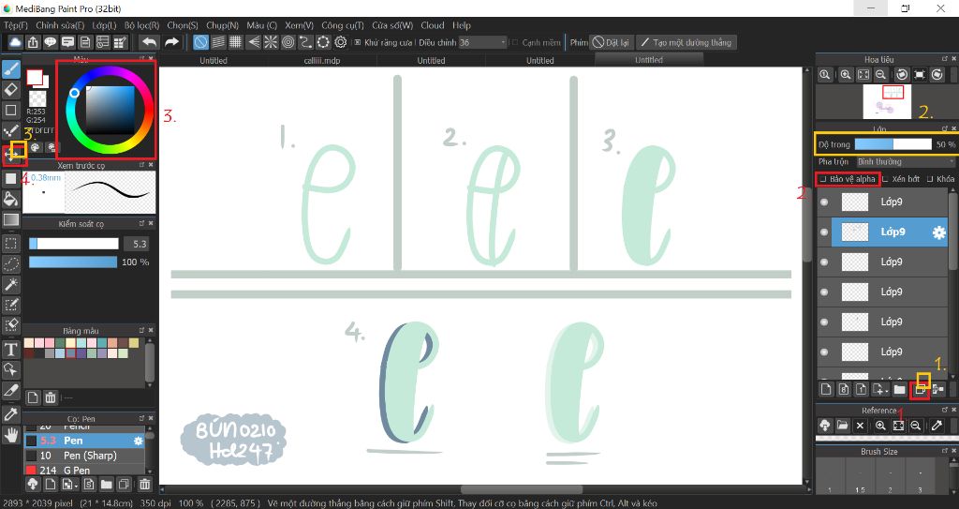Viewport: 959px width, 509px height.
Task: Enable the radial snap guide
Action: click(271, 41)
